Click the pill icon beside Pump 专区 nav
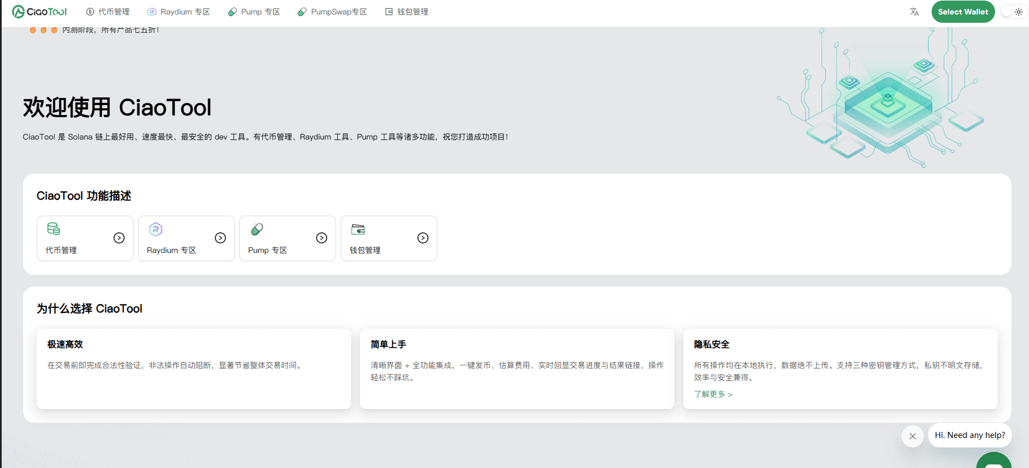Screen dimensions: 1029x468 (x=233, y=12)
